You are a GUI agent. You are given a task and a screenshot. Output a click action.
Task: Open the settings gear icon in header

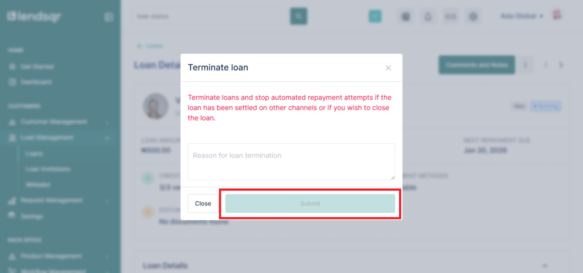pyautogui.click(x=473, y=16)
